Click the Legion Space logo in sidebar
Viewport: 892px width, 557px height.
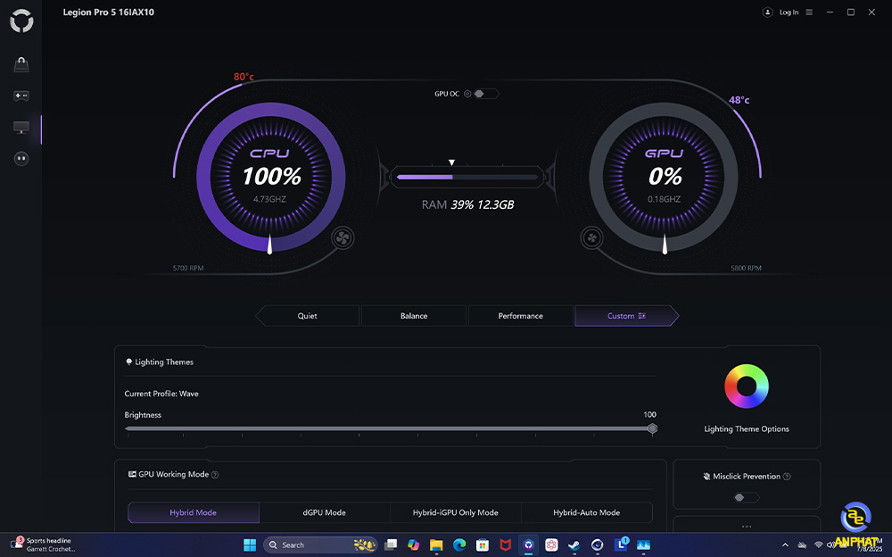pyautogui.click(x=21, y=21)
